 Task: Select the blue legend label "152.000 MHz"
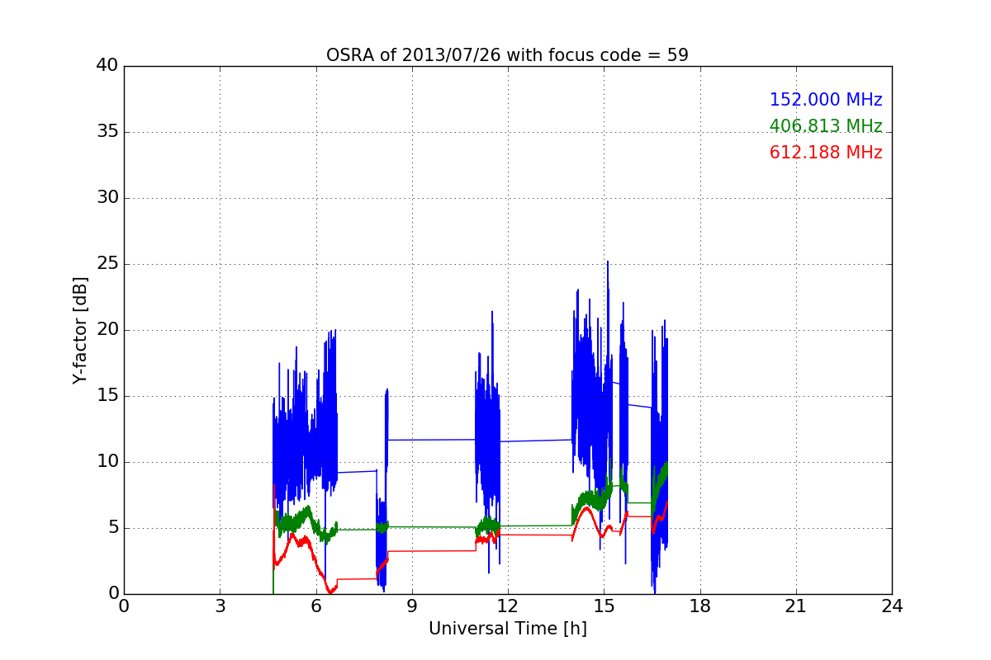tap(826, 100)
